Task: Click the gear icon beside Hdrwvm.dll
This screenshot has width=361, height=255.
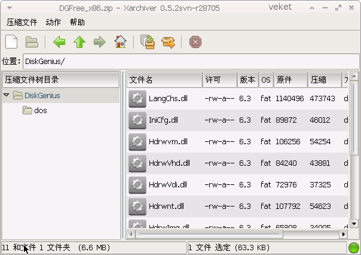Action: click(137, 141)
